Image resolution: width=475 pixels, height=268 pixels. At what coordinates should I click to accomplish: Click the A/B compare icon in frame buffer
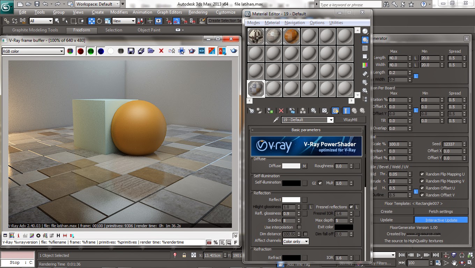point(212,51)
